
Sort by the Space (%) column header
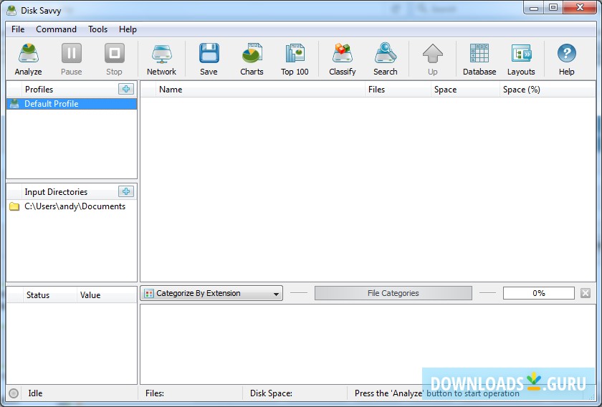coord(548,90)
